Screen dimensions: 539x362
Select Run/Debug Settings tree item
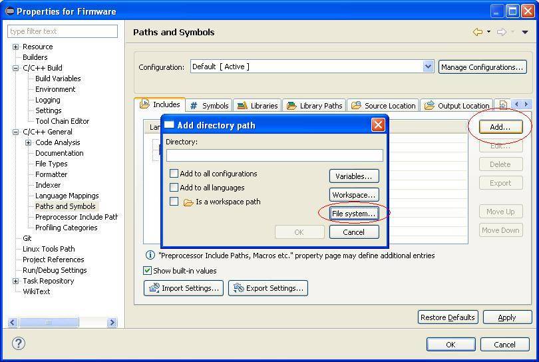(55, 271)
